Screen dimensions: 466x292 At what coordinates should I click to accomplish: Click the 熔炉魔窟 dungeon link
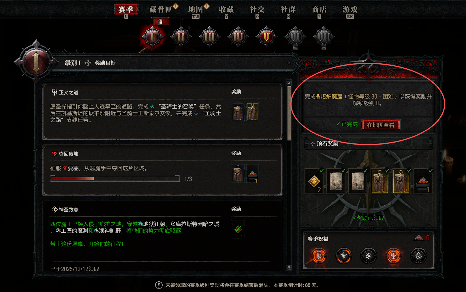coord(329,96)
